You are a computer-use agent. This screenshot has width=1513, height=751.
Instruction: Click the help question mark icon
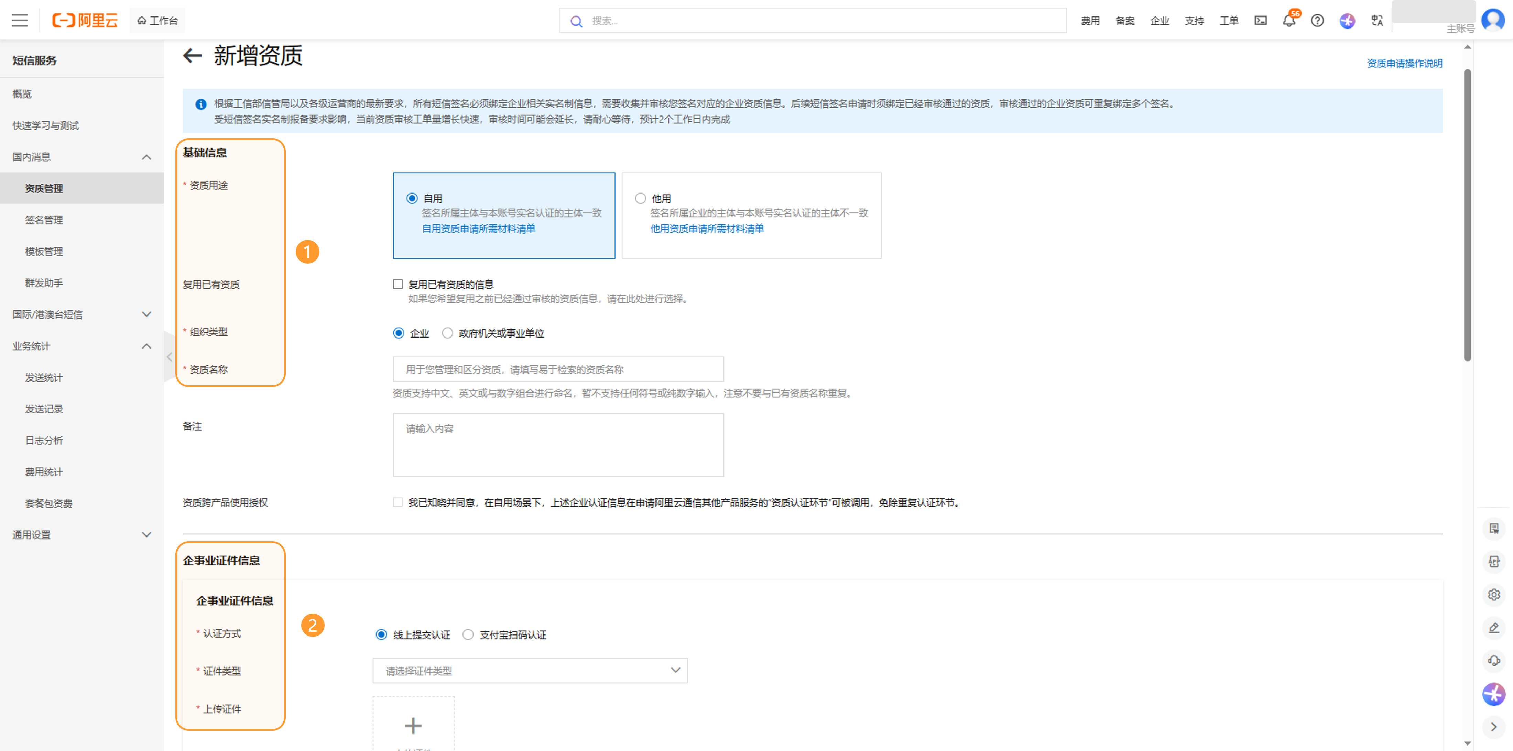click(x=1317, y=21)
